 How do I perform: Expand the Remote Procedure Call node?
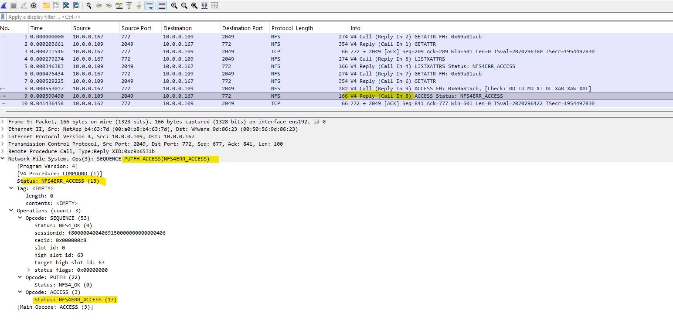[x=3, y=151]
